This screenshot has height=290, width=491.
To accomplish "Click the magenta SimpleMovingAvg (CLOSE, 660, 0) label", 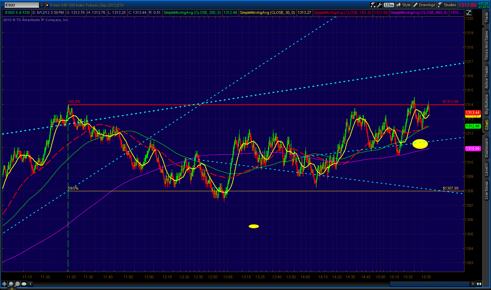I will point(419,12).
